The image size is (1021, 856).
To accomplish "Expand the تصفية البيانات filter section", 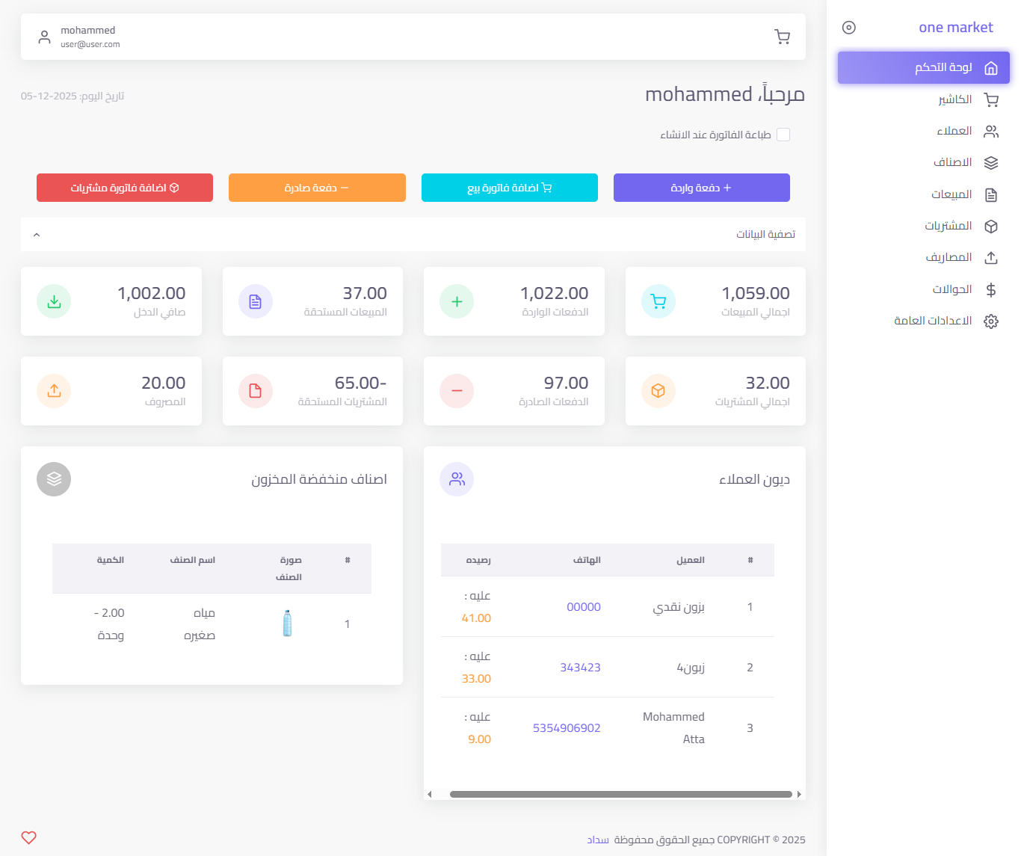I will [x=765, y=235].
